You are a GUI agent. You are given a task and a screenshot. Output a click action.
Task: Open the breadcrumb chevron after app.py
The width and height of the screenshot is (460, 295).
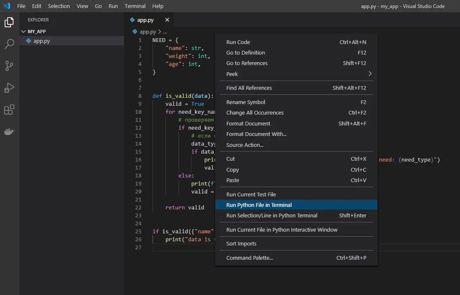(x=159, y=31)
